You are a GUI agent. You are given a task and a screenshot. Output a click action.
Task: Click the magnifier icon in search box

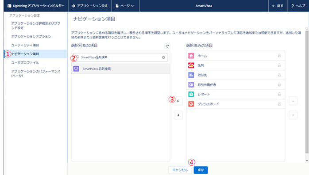coord(78,57)
